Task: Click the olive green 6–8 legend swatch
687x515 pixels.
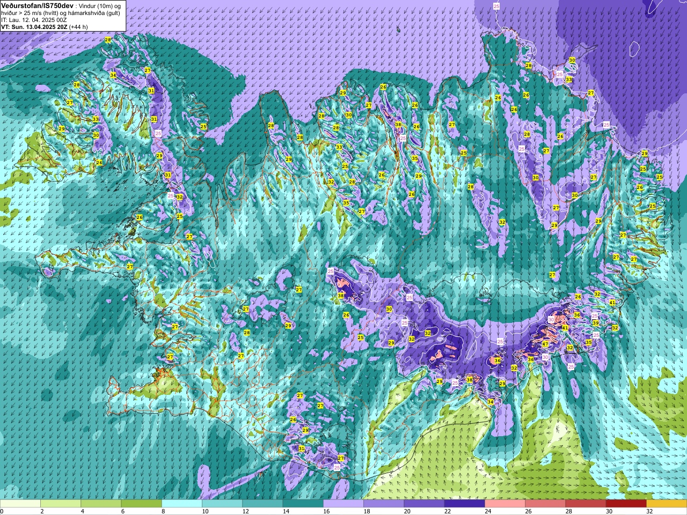Action: 141,504
